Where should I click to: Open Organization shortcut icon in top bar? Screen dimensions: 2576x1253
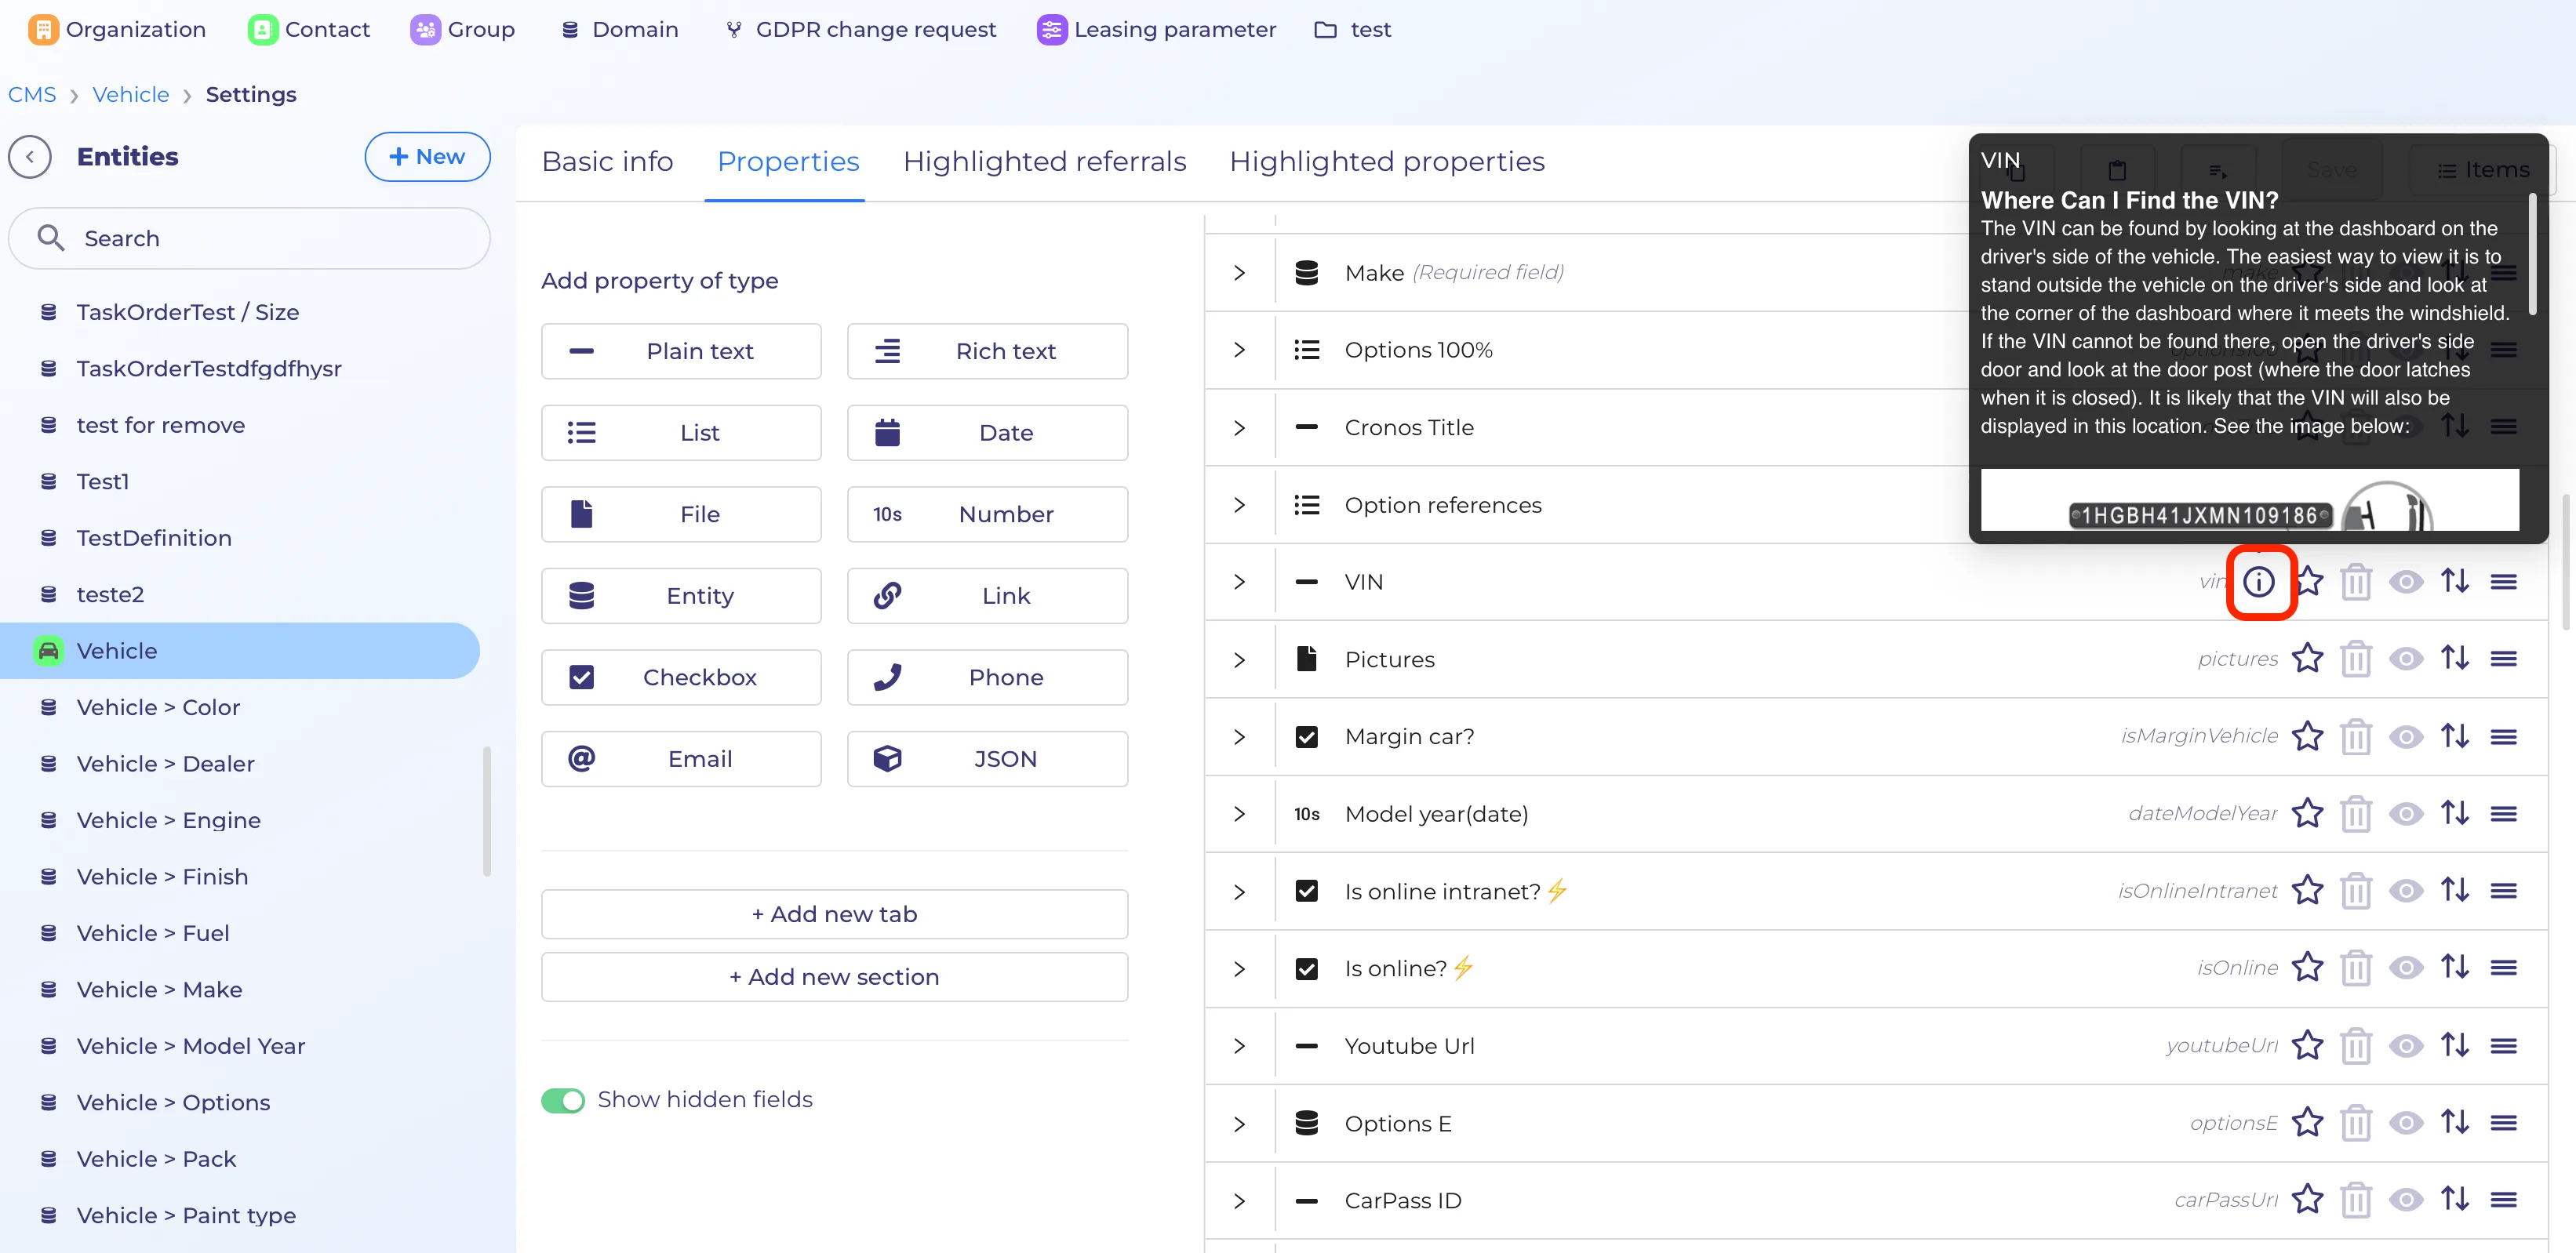[43, 30]
